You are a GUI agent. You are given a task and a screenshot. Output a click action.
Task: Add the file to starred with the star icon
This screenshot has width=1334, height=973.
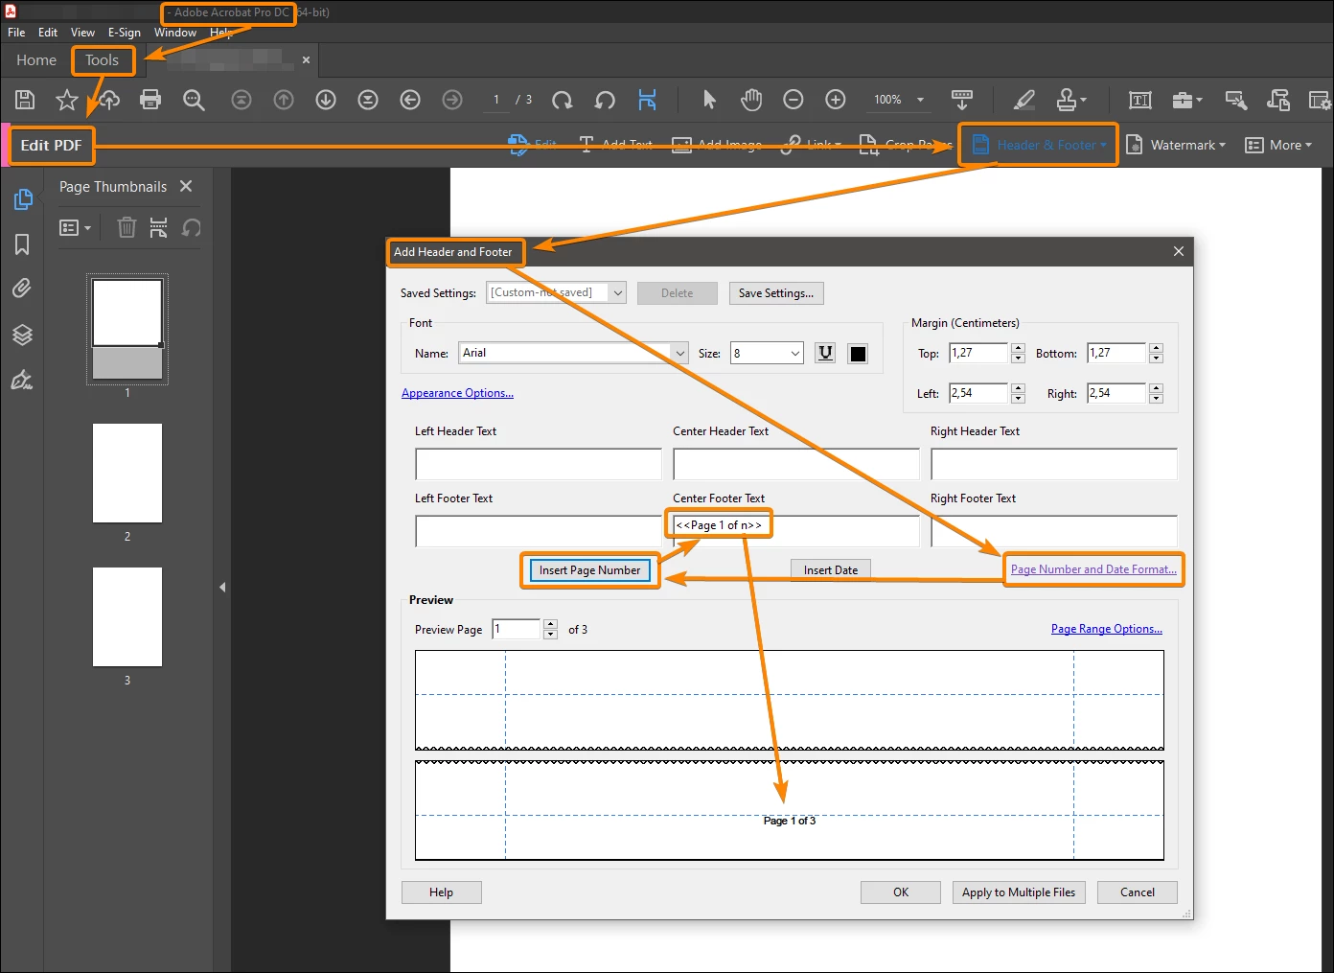(x=67, y=100)
